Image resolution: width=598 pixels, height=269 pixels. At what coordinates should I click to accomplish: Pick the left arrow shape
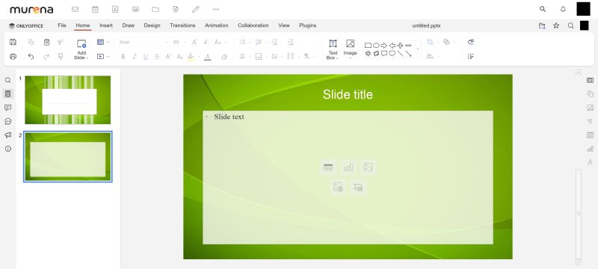pyautogui.click(x=392, y=46)
